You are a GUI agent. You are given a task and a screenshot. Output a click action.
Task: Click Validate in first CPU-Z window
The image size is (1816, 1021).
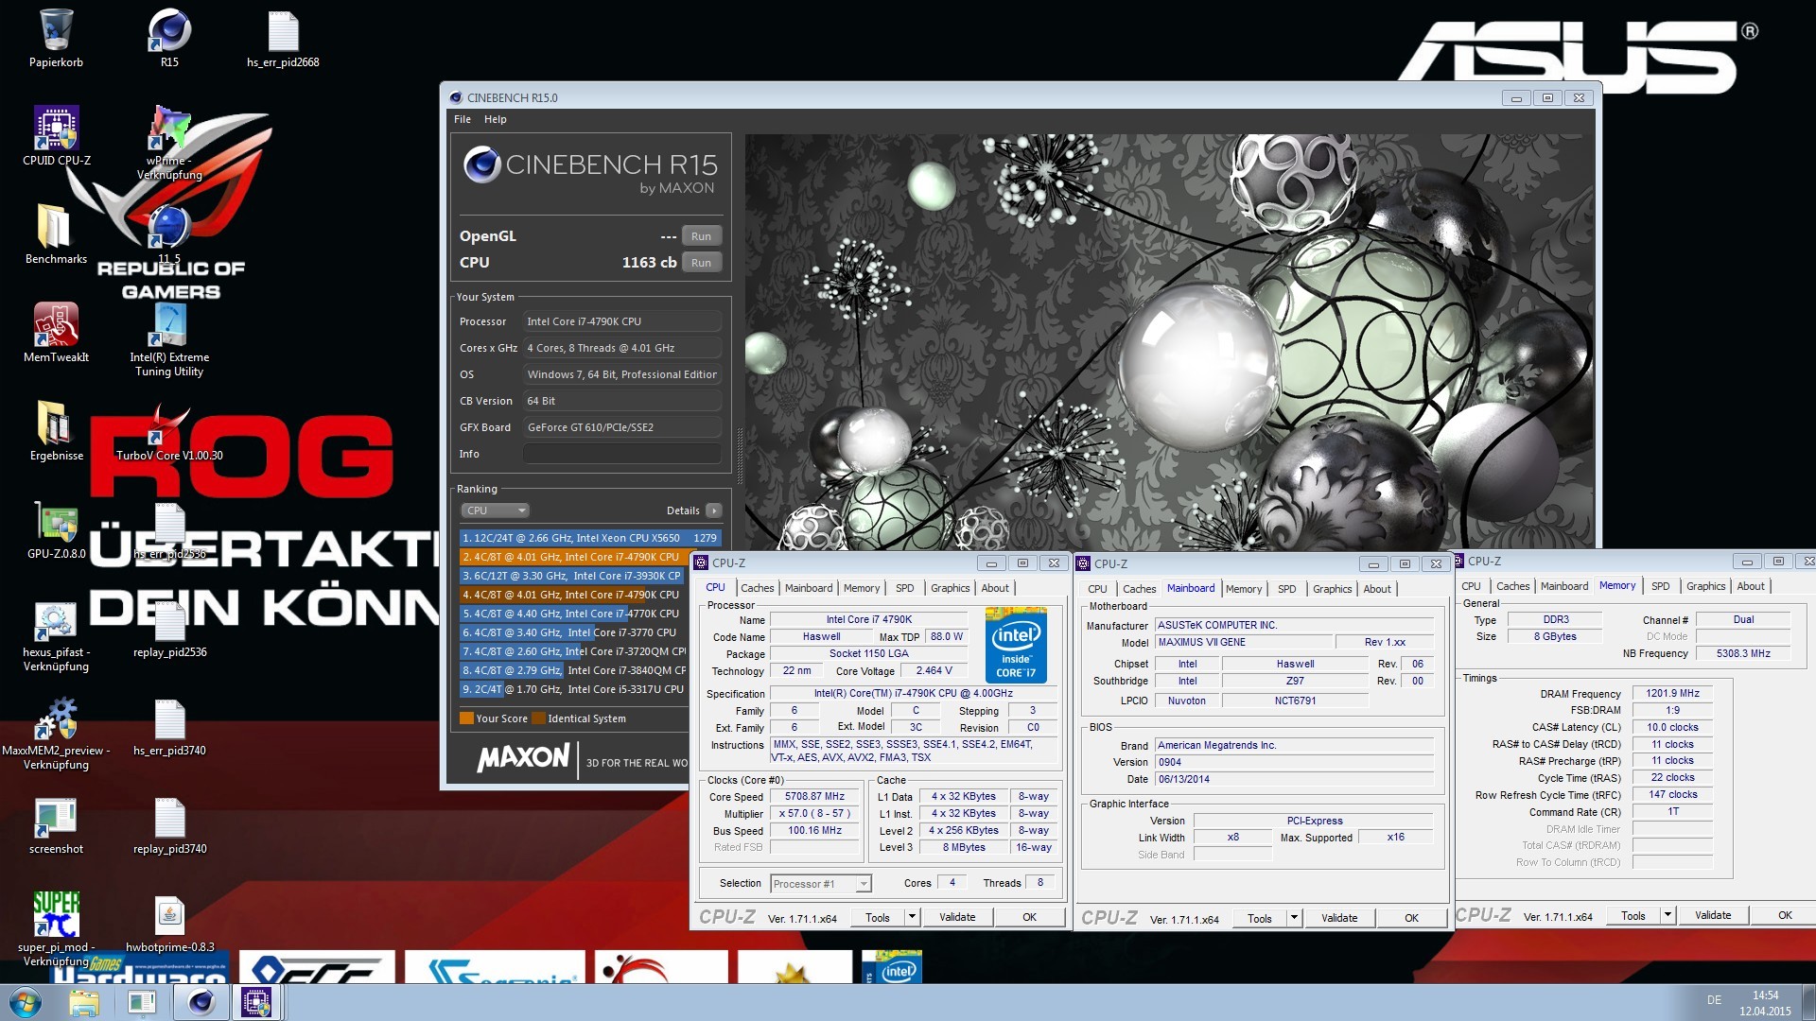click(x=957, y=917)
